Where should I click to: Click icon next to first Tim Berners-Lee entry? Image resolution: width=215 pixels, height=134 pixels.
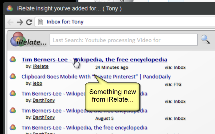pos(13,59)
